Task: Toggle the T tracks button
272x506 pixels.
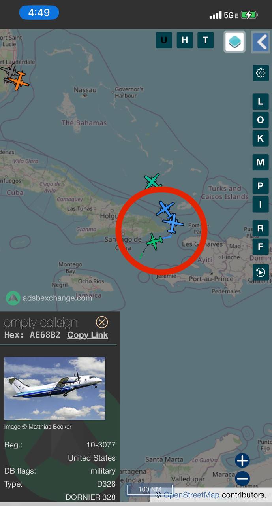Action: pos(206,40)
